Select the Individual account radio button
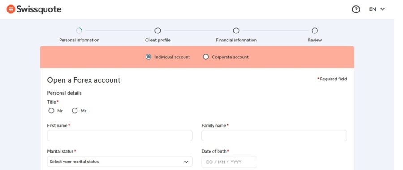The height and width of the screenshot is (170, 403). point(148,57)
